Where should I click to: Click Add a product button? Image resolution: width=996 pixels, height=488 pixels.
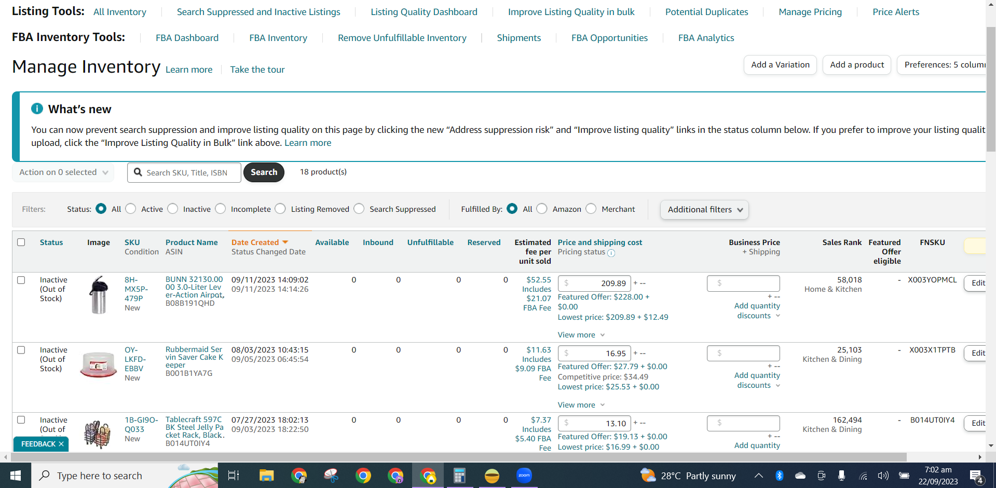coord(857,65)
